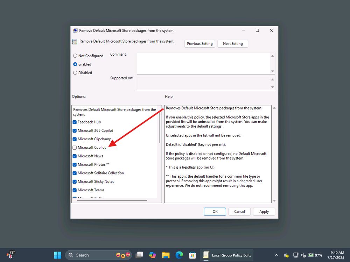The image size is (350, 262).
Task: Check the Microsoft Copilot checkbox
Action: [x=75, y=148]
